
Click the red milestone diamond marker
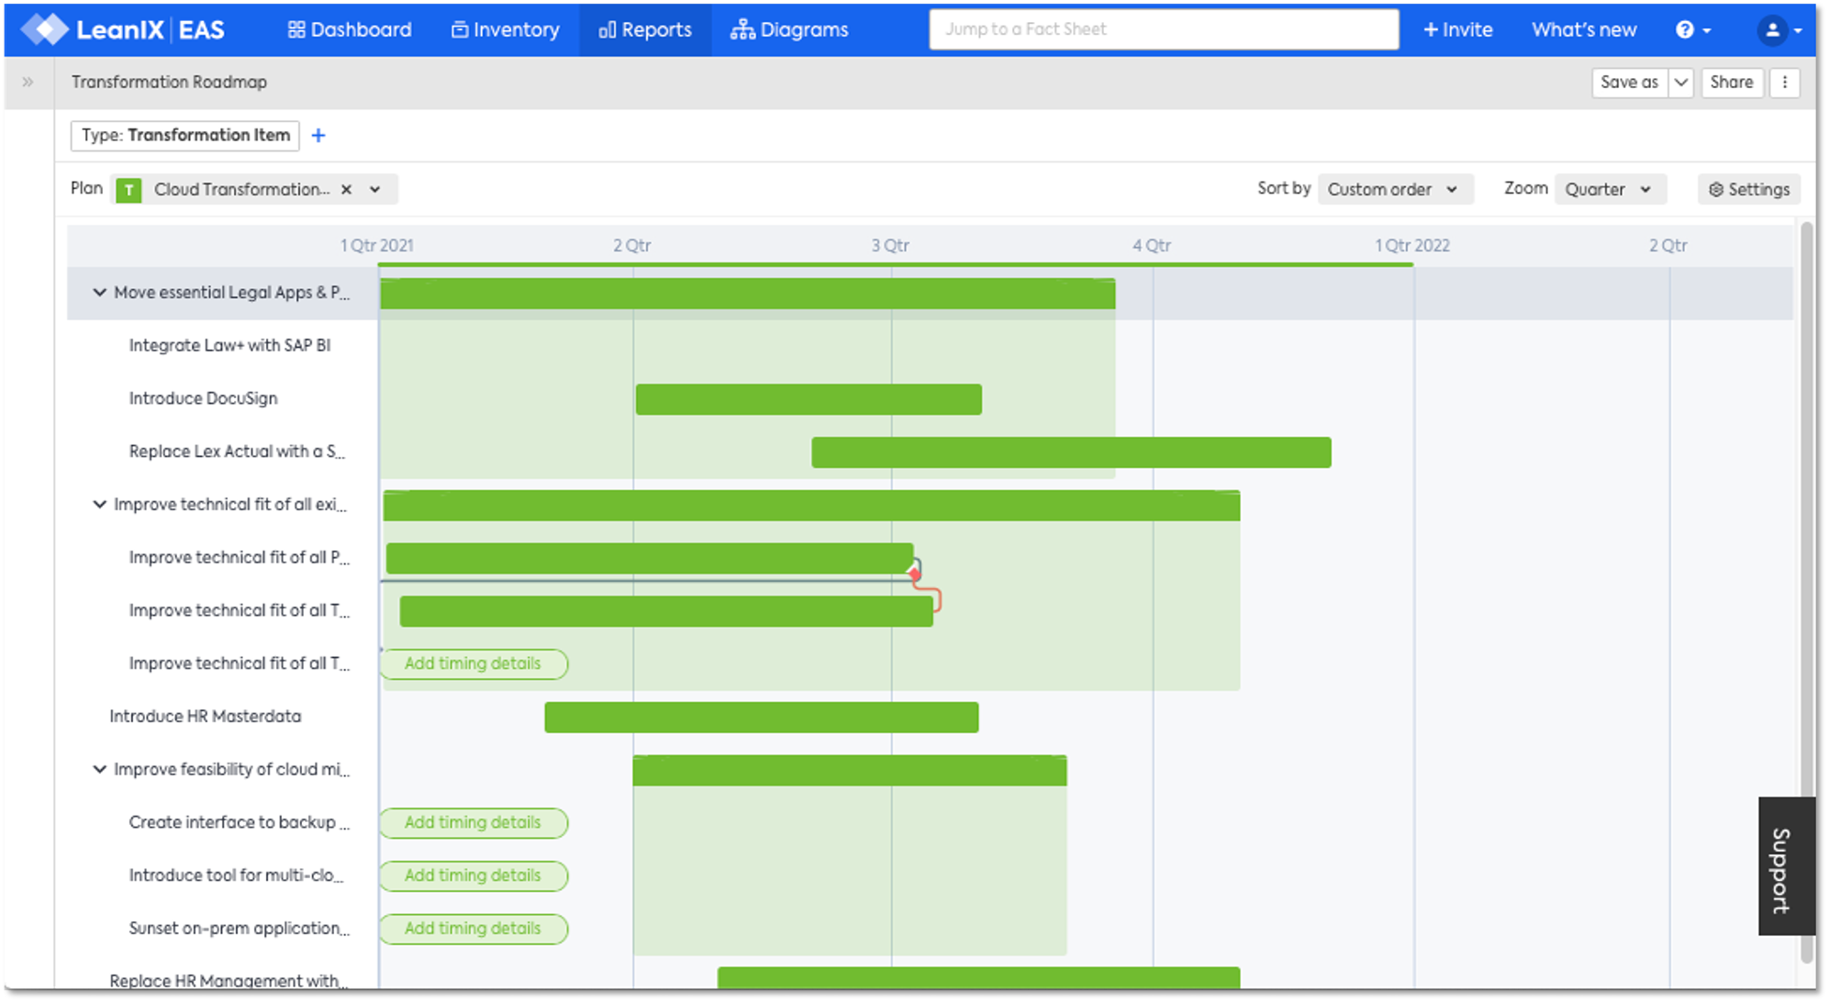pos(914,574)
